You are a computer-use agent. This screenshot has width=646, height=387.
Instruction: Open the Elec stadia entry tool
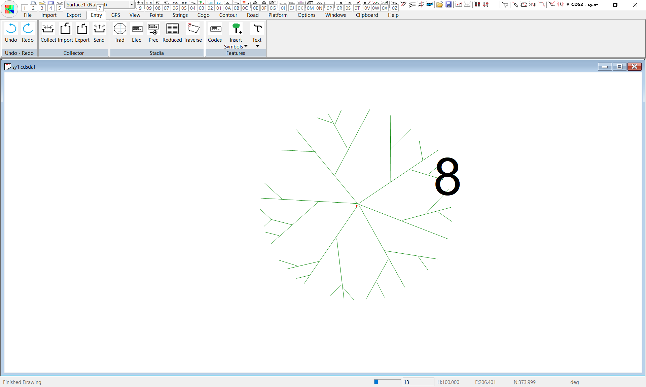coord(137,29)
